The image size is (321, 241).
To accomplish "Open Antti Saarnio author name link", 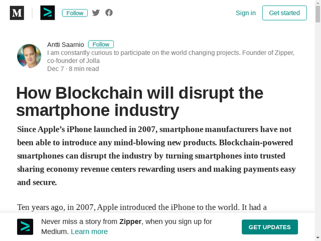I will point(66,45).
